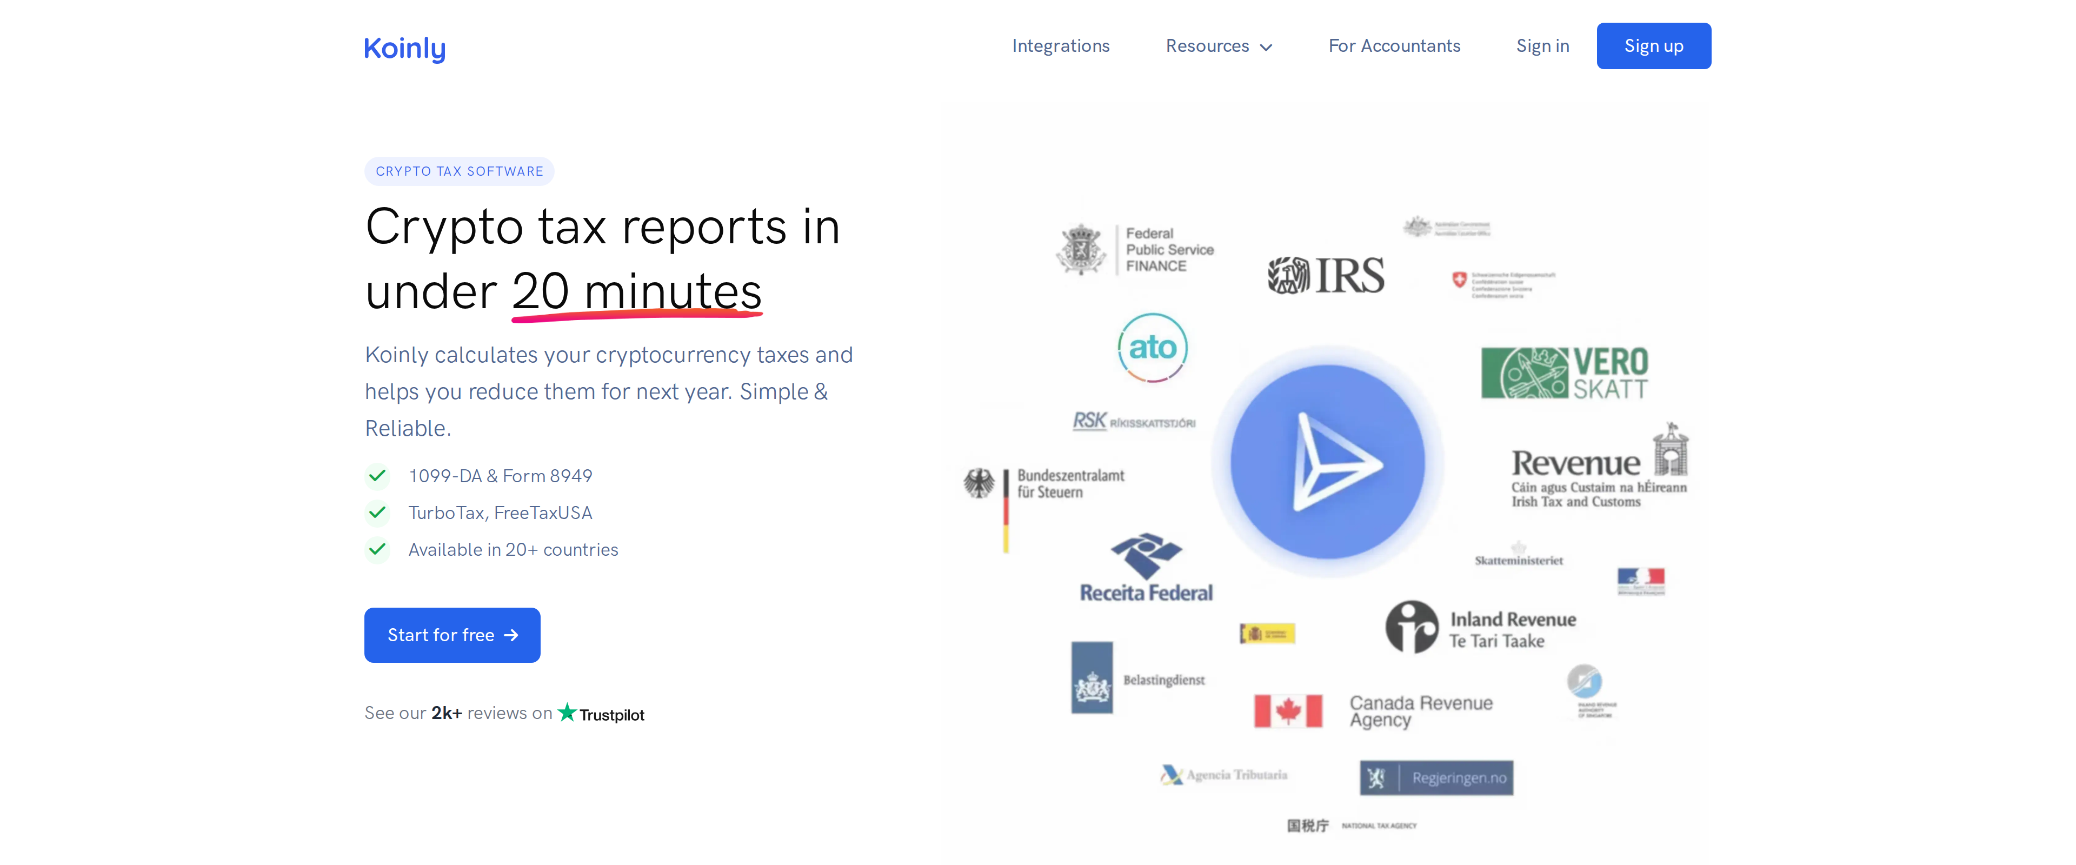Expand the Resources menu
This screenshot has height=865, width=2076.
1219,46
